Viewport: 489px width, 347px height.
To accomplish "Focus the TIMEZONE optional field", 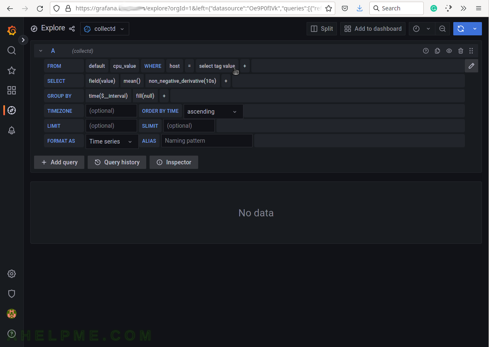I will (111, 111).
